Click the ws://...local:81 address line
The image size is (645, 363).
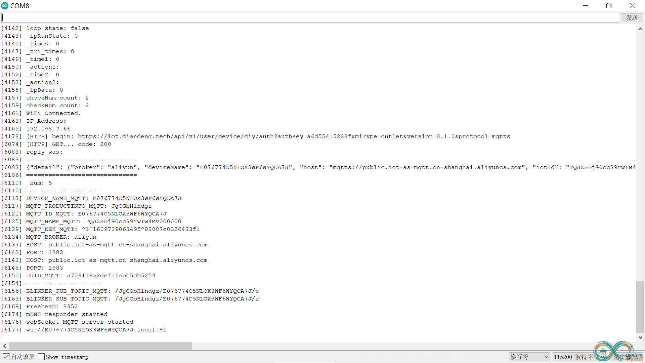(x=84, y=330)
